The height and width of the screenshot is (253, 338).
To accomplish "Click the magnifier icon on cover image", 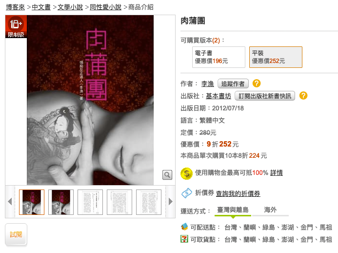I will click(167, 175).
